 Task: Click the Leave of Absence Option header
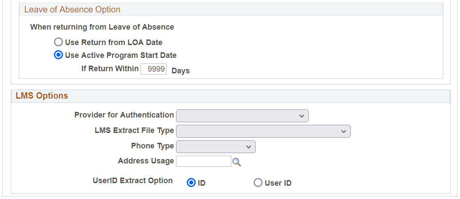point(72,9)
